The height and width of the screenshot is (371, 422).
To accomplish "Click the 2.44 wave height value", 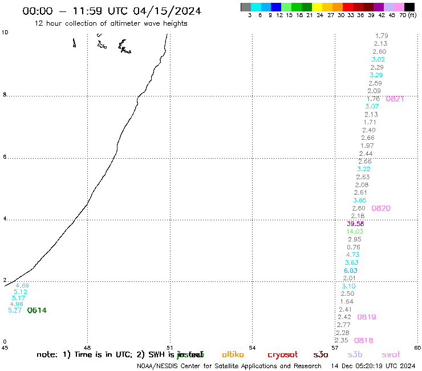I will point(366,154).
